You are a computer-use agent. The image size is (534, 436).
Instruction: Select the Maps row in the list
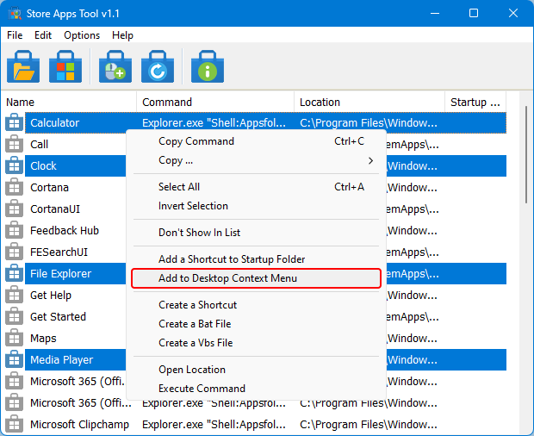tap(43, 339)
